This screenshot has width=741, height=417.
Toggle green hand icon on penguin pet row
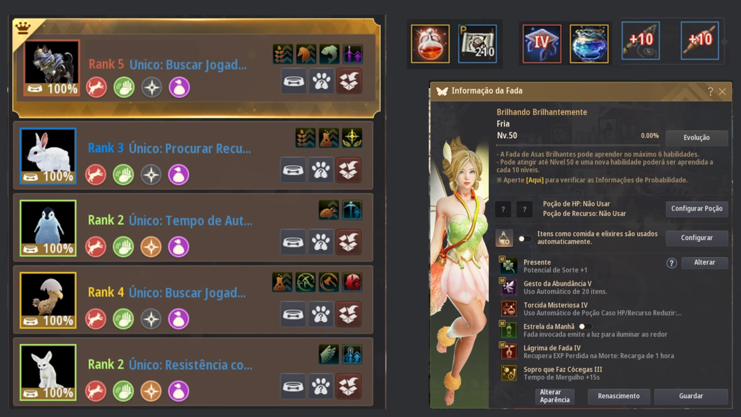(x=123, y=247)
